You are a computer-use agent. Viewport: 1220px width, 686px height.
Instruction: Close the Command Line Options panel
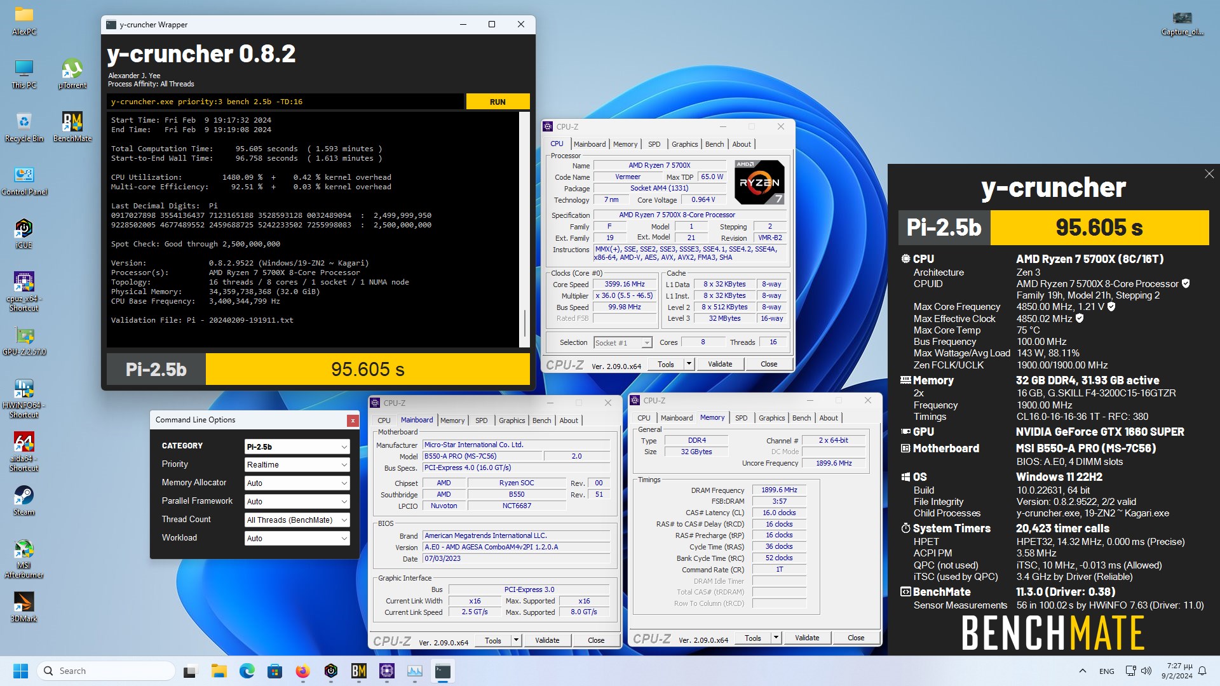tap(353, 420)
